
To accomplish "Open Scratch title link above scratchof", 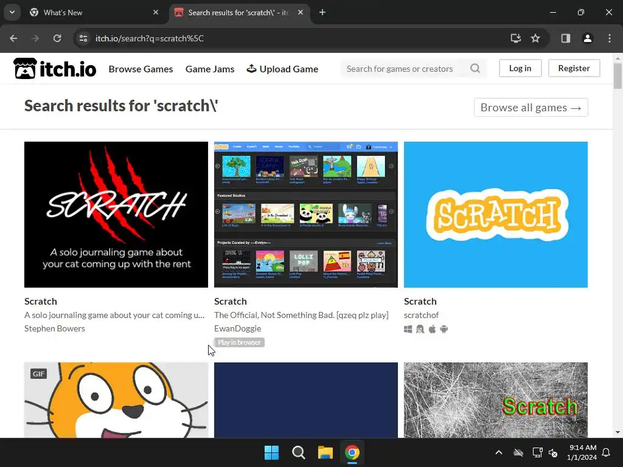I will (420, 302).
